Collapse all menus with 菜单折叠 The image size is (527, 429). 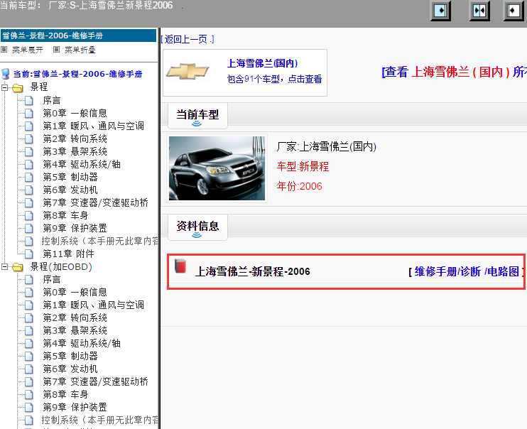tap(80, 50)
